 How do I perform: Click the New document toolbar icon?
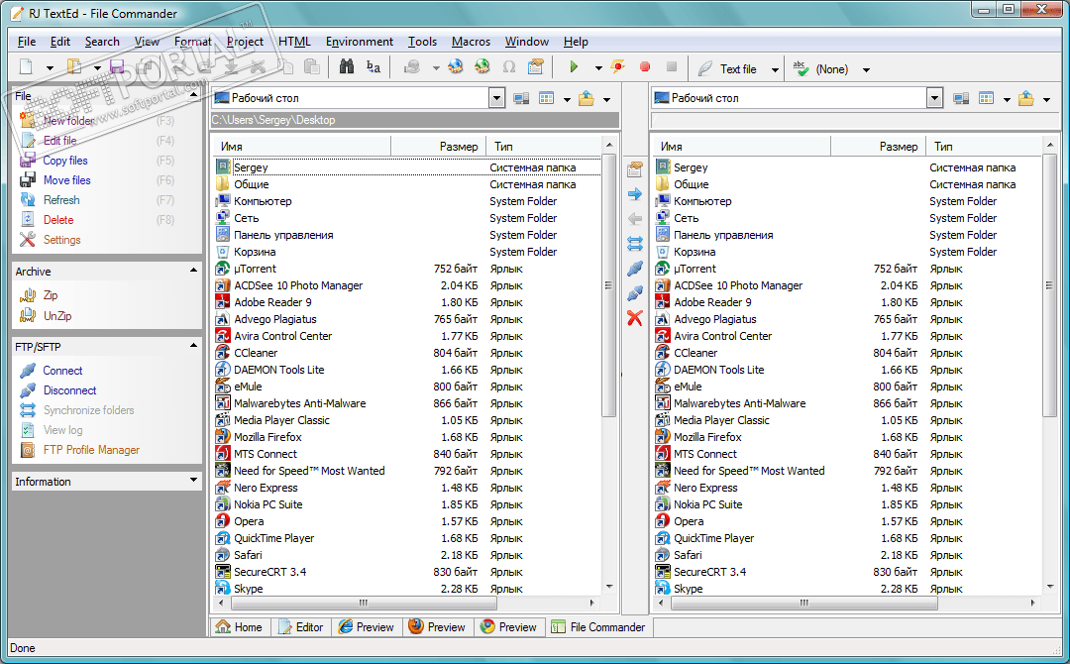[x=26, y=67]
